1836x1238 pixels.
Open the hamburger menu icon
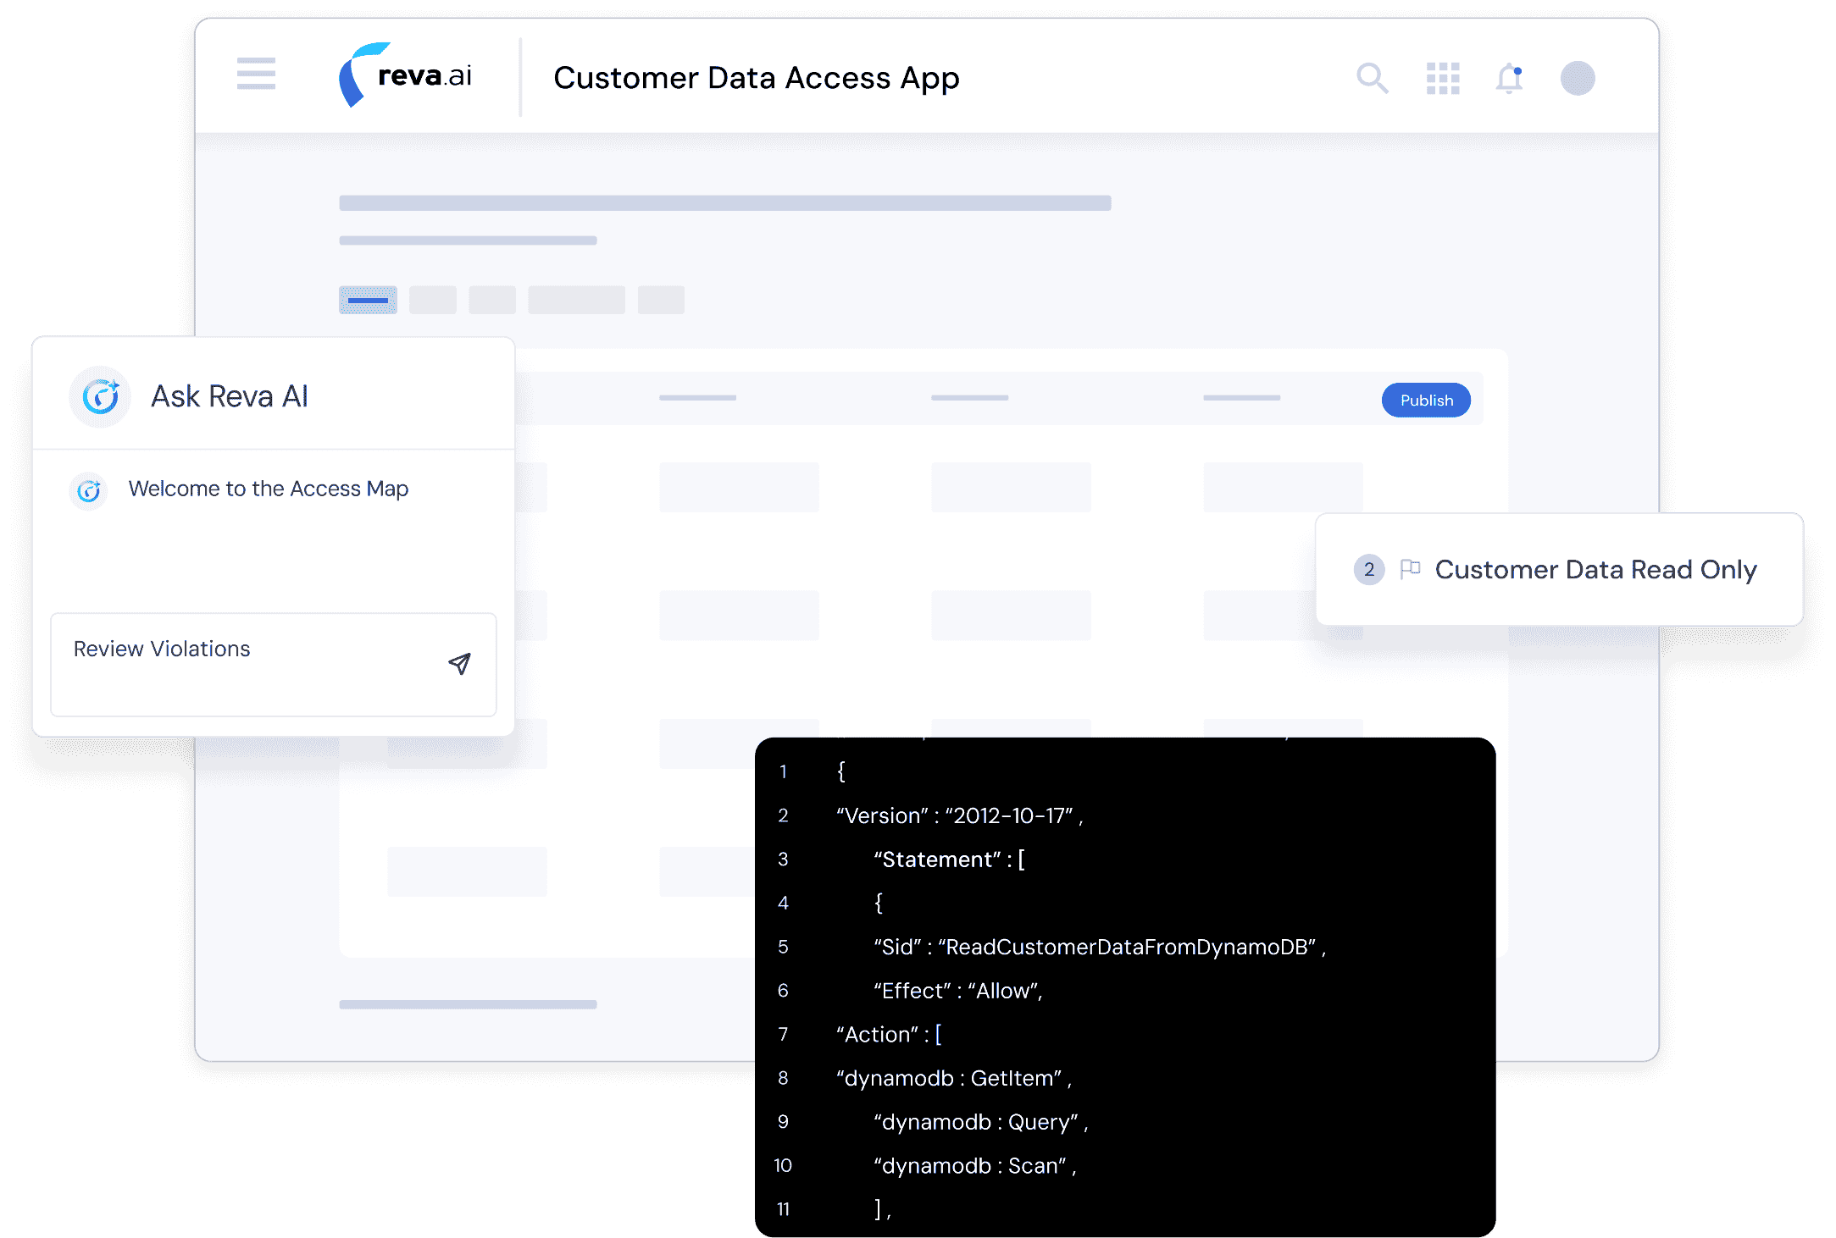[256, 74]
